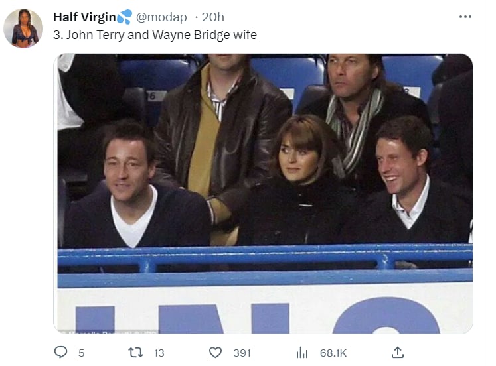Click the Half Virgin display name
The height and width of the screenshot is (366, 496).
(84, 17)
